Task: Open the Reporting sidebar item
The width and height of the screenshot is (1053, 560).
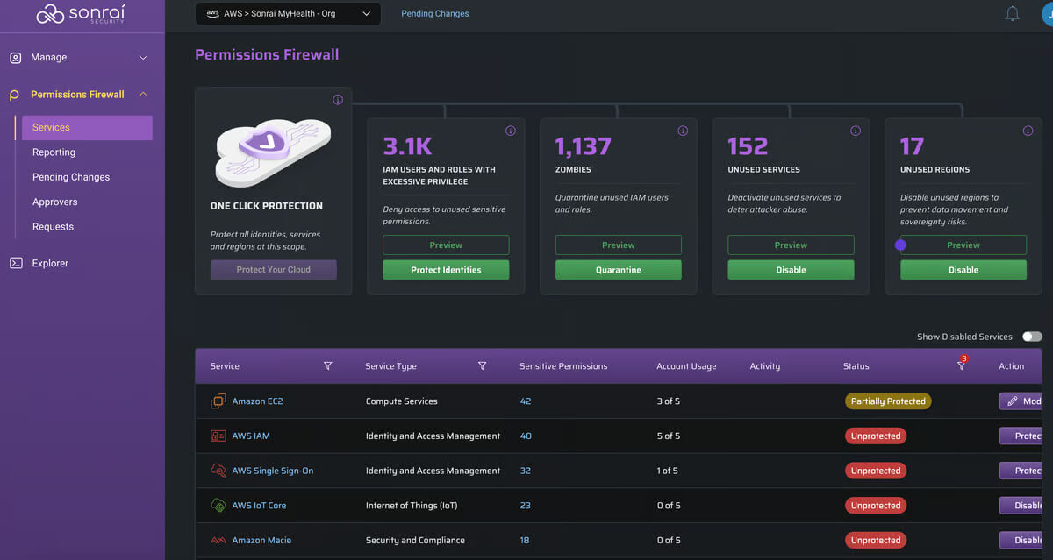Action: click(54, 152)
